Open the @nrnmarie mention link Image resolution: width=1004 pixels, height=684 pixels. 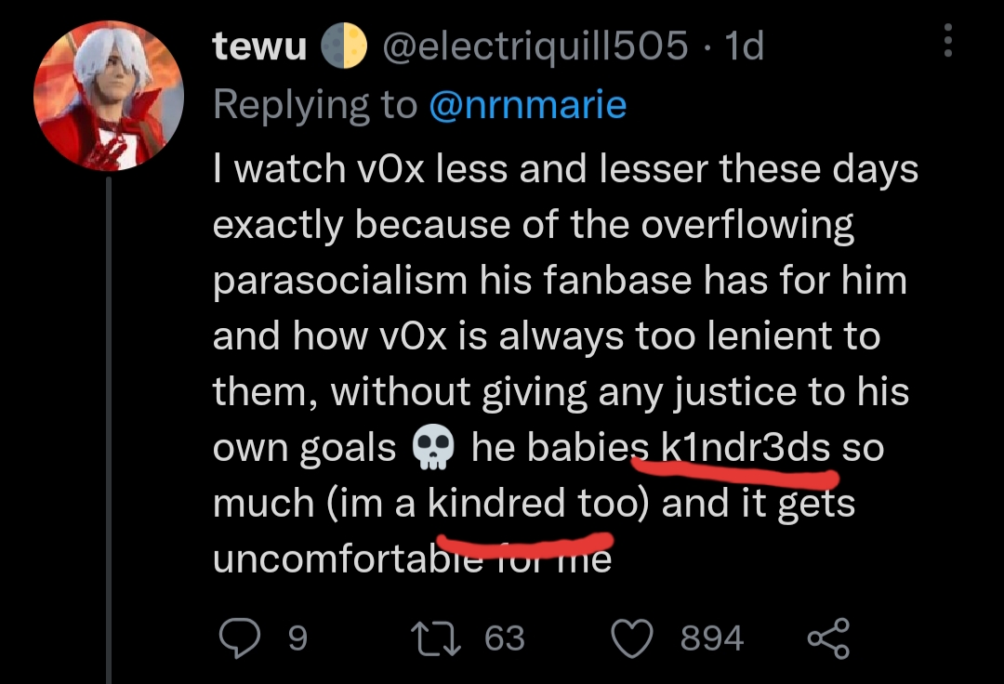coord(528,105)
